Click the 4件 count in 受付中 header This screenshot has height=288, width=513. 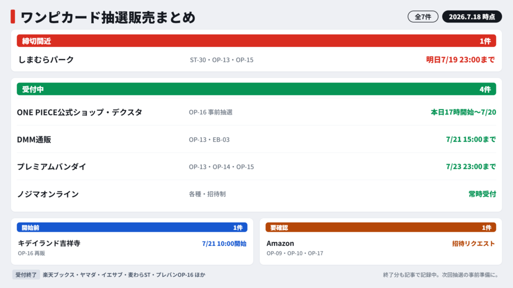click(x=485, y=89)
